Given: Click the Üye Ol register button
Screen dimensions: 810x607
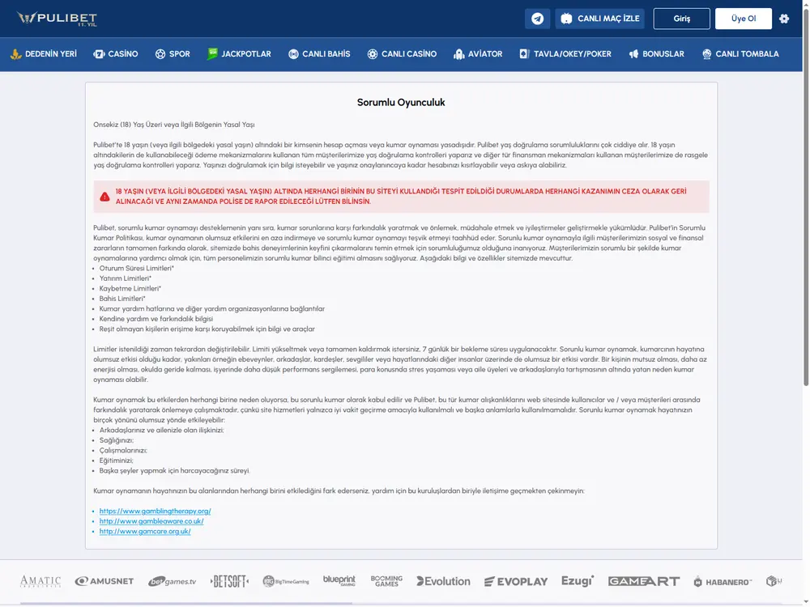Looking at the screenshot, I should click(744, 19).
